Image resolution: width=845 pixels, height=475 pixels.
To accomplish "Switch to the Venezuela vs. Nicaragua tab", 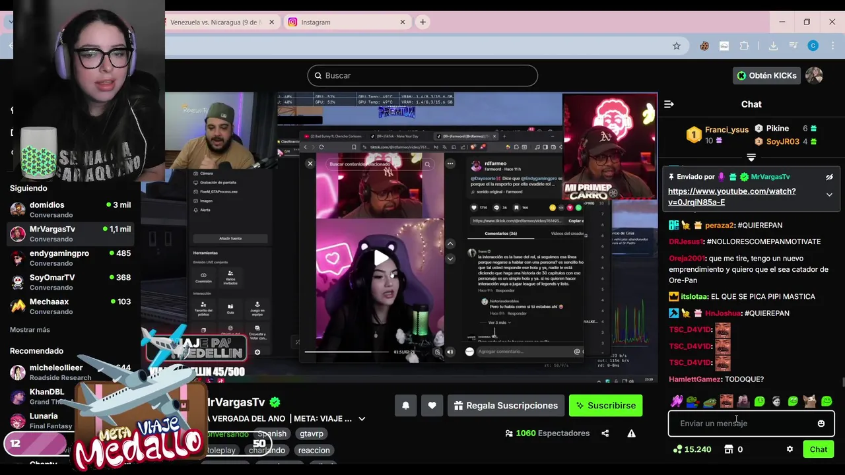I will (x=221, y=22).
